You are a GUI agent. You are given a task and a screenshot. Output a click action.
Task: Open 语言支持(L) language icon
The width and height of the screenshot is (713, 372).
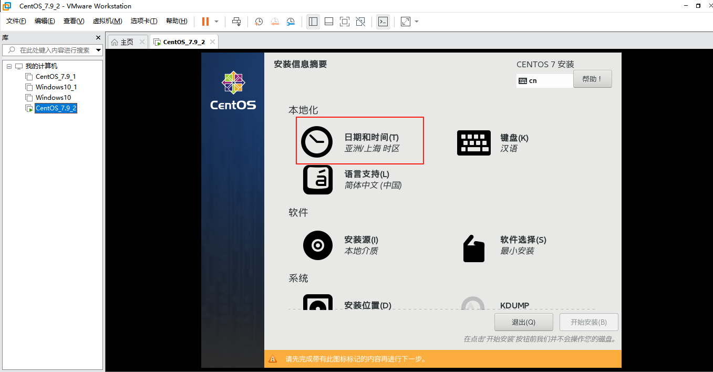coord(318,179)
